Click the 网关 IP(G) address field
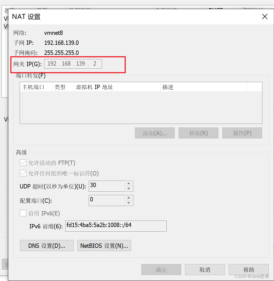Screen dimensions: 274x281 (x=73, y=64)
